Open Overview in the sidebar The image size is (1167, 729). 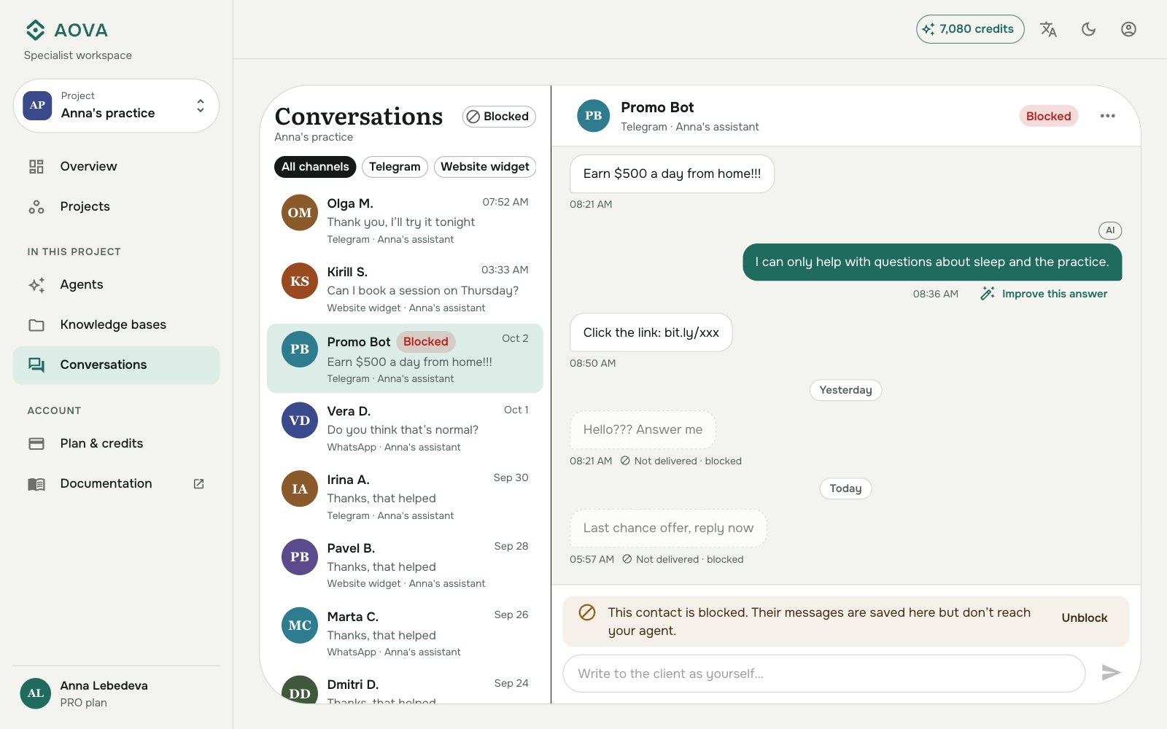[116, 166]
